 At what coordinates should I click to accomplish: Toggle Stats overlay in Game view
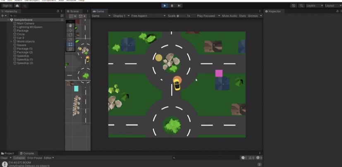coord(242,16)
